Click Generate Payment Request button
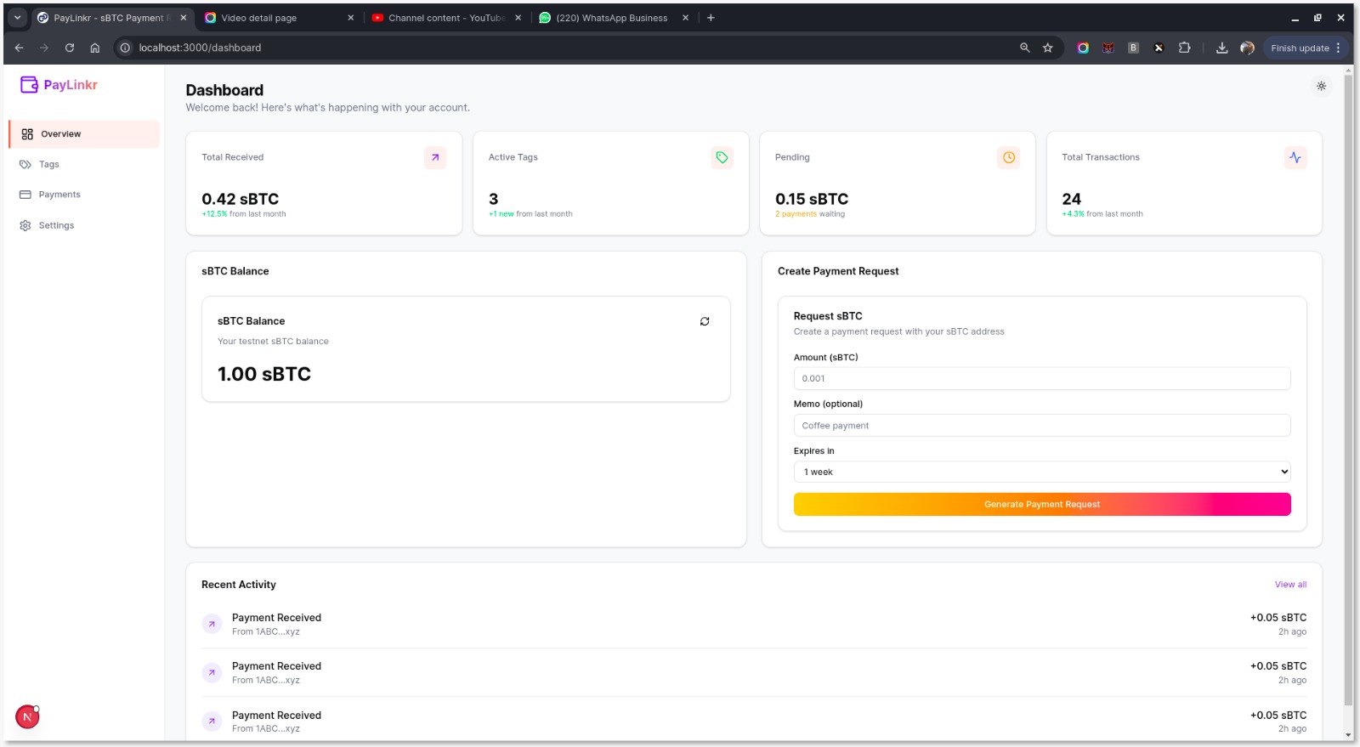 1042,504
